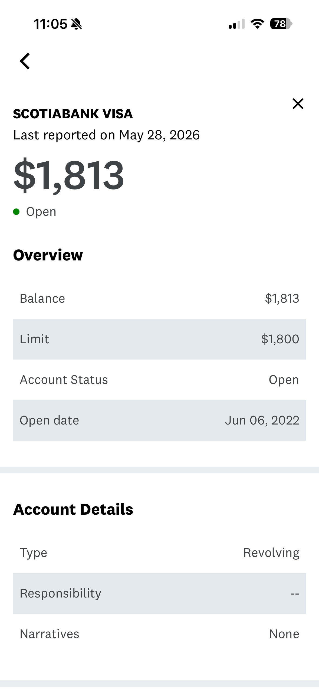Select the Responsibility row
319x692 pixels.
tap(159, 593)
